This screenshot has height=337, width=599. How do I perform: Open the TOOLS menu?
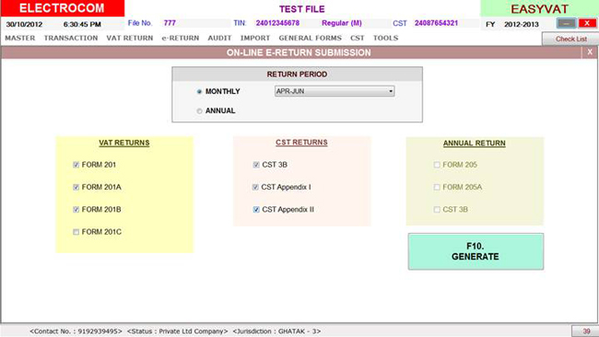(x=385, y=38)
